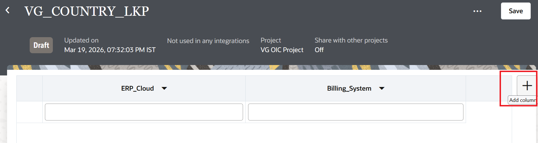Expand the ERP_Cloud column dropdown arrow
This screenshot has height=143, width=538.
click(164, 88)
